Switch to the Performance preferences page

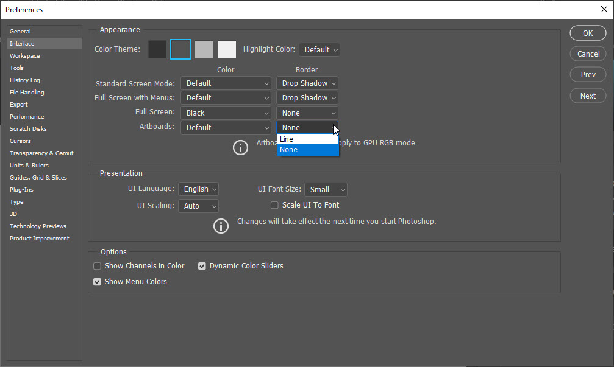pyautogui.click(x=27, y=116)
